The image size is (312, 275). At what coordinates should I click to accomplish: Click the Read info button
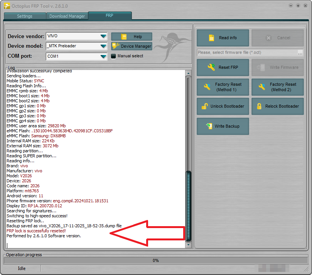(x=223, y=38)
